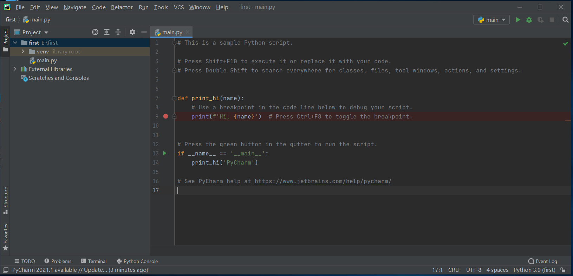
Task: Click the PyCharm logo icon in title bar
Action: 7,7
